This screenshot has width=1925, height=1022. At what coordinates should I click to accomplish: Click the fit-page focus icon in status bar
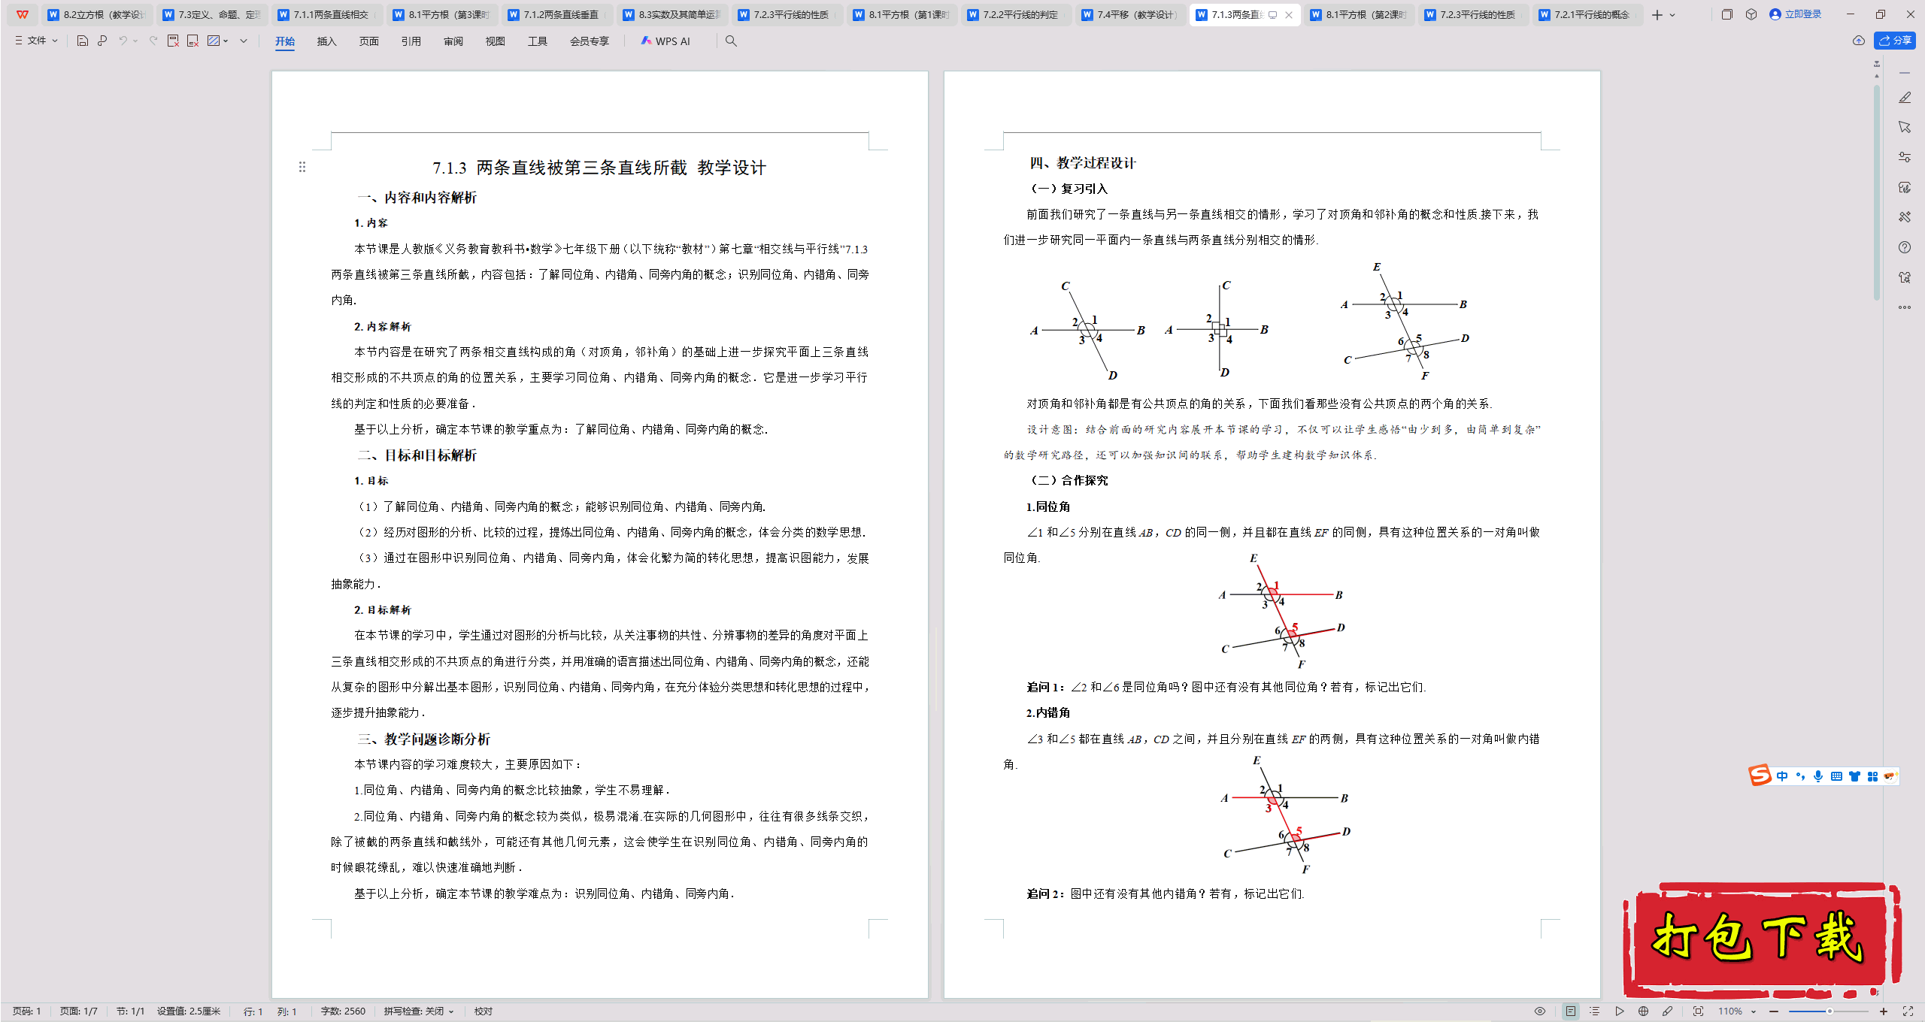[1698, 1011]
